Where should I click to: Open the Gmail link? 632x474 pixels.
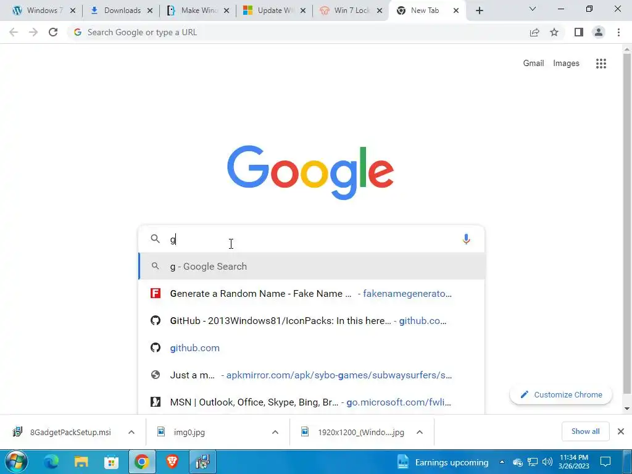[533, 64]
